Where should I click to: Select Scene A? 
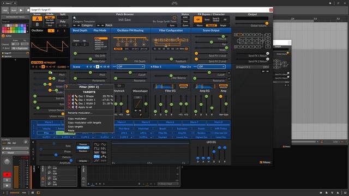click(x=37, y=19)
